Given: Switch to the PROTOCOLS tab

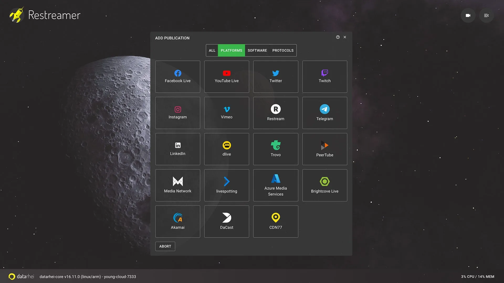Looking at the screenshot, I should tap(283, 50).
